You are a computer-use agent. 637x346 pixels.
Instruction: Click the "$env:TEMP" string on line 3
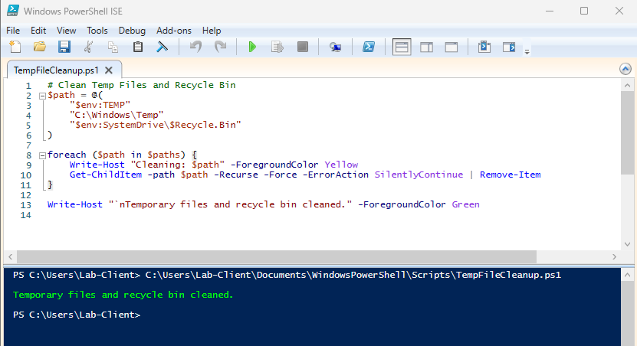[x=100, y=105]
